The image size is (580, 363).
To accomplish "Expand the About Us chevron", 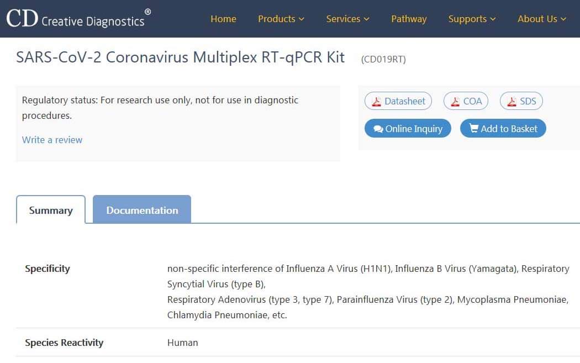I will [x=563, y=19].
